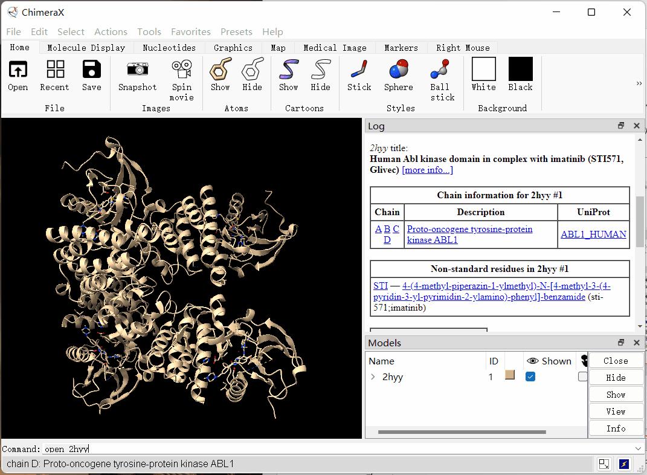This screenshot has width=647, height=475.
Task: Start a Spin movie recording
Action: point(181,70)
